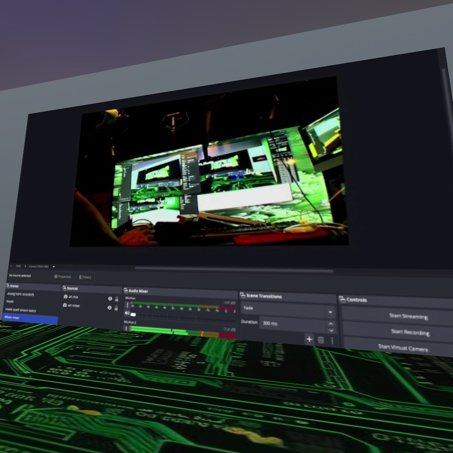Viewport: 453px width, 453px height.
Task: Toggle the lock on art mixer source
Action: click(x=116, y=308)
